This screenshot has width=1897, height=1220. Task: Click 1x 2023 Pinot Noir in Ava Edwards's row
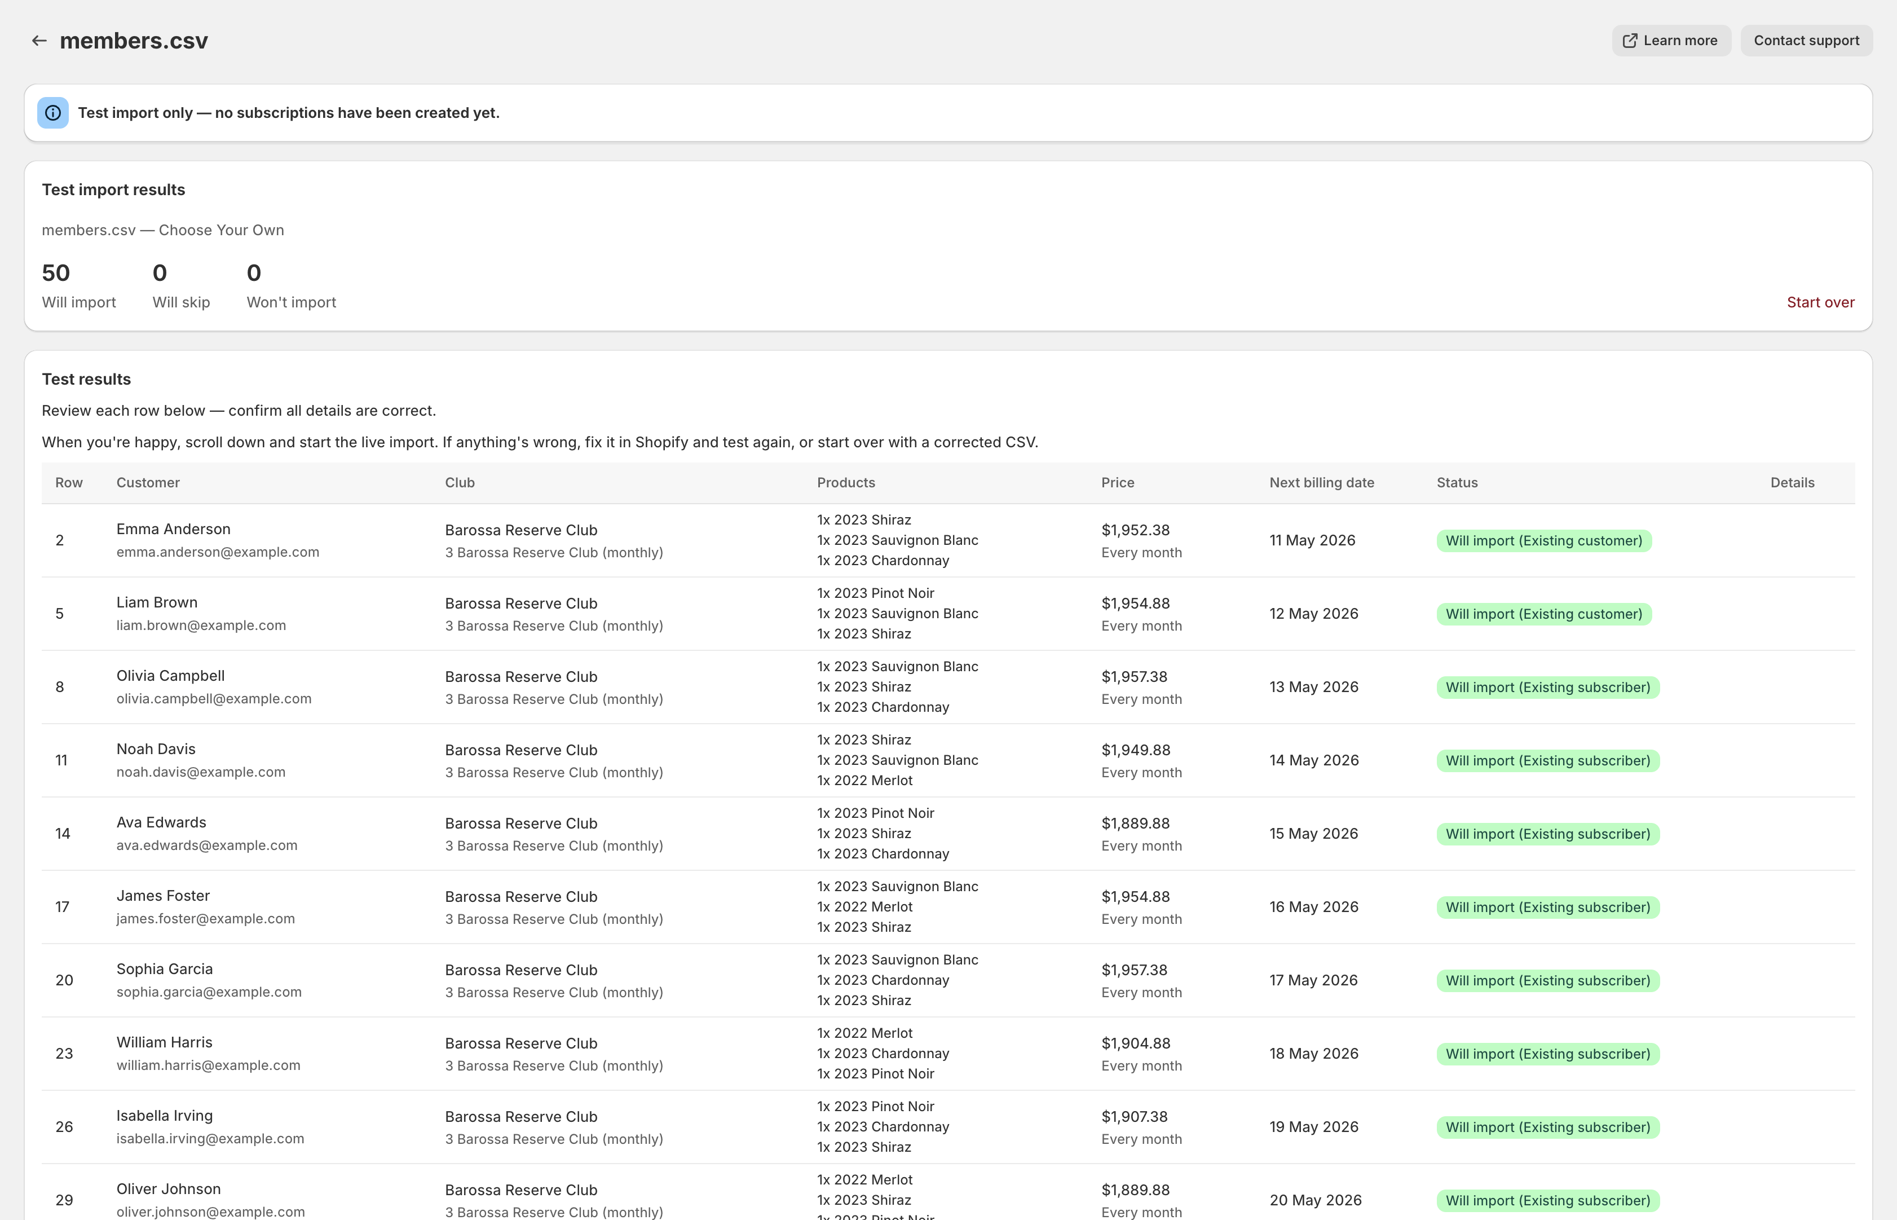pyautogui.click(x=875, y=813)
